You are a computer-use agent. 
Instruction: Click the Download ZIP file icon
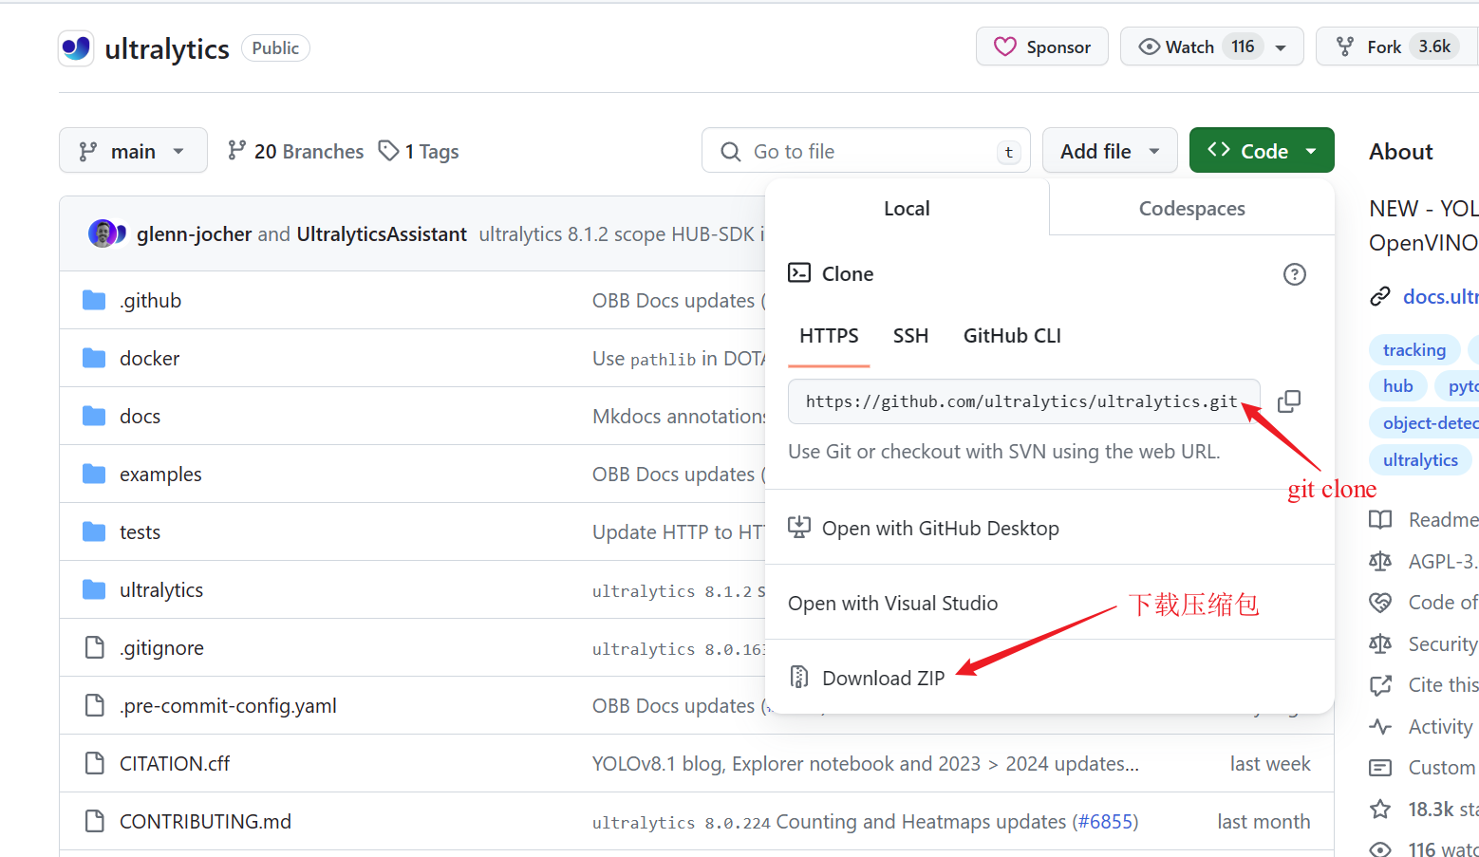[799, 677]
